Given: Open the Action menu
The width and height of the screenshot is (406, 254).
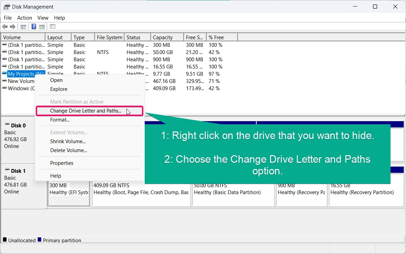Looking at the screenshot, I should [25, 18].
